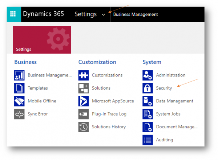Screen dimensions: 218x160
Task: Click the Templates document icon
Action: [x=19, y=88]
